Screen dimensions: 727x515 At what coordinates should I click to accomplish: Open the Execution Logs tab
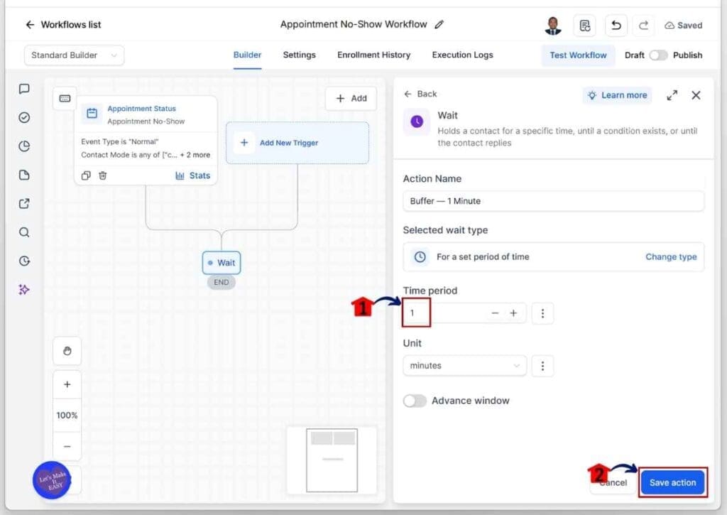point(462,55)
